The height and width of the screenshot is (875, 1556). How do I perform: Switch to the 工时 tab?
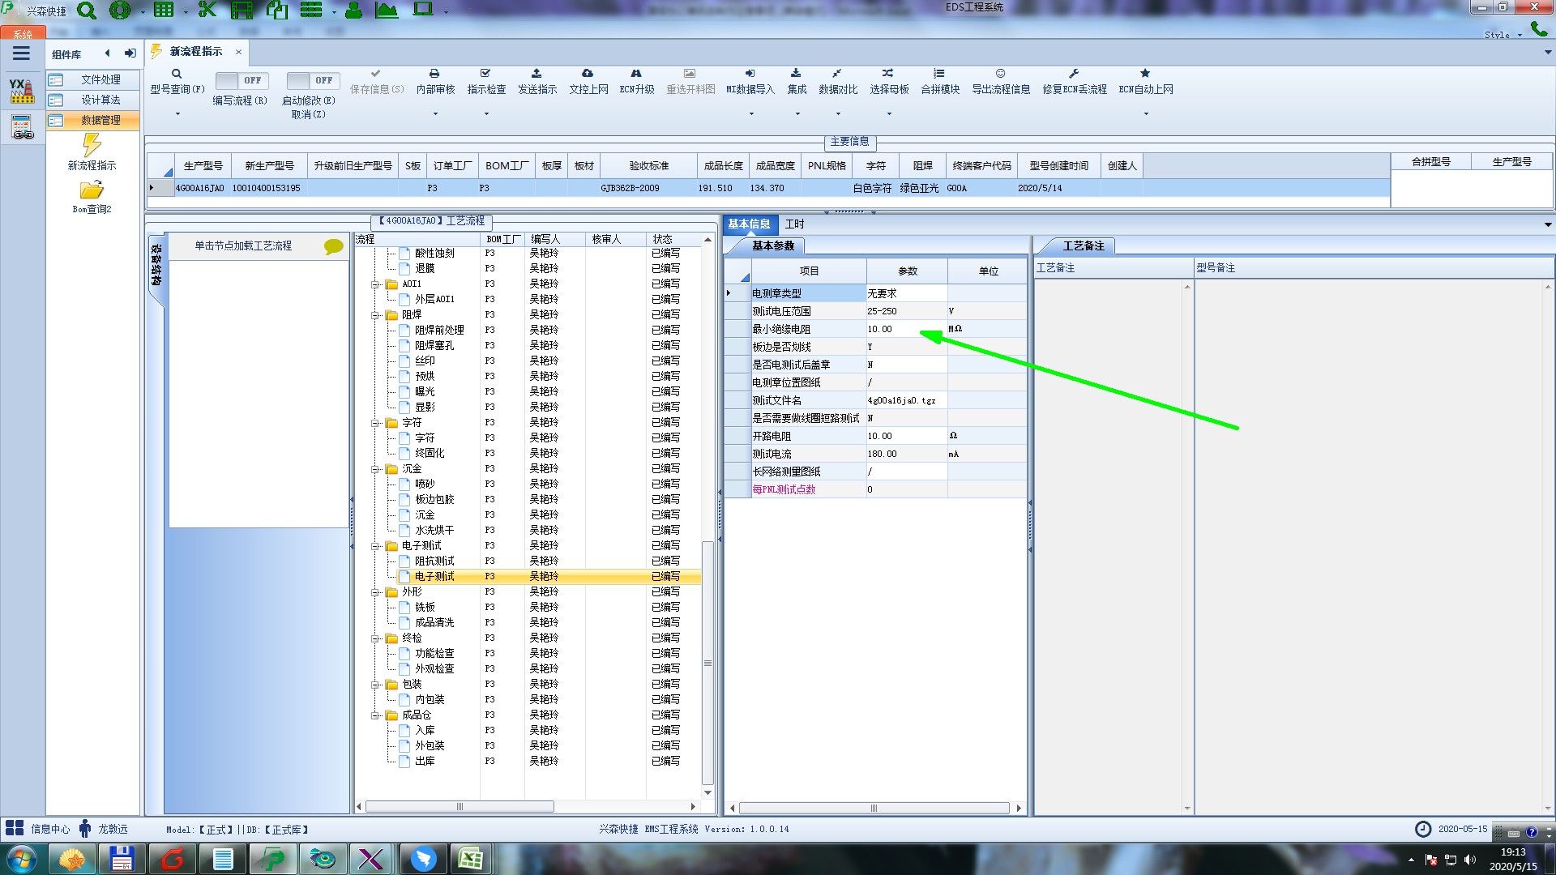794,224
